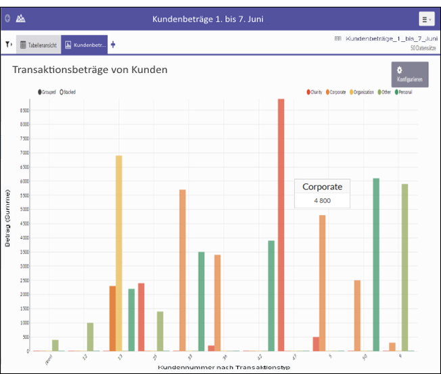The image size is (441, 374).
Task: Select the Kundenbetr... chart tab
Action: [85, 45]
